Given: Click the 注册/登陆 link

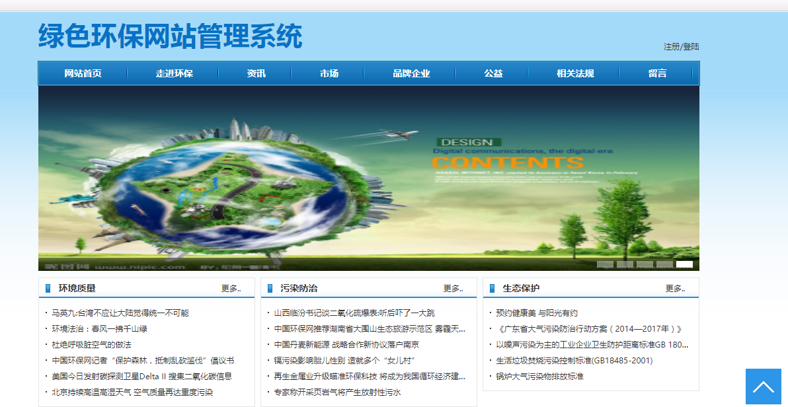Looking at the screenshot, I should point(681,47).
